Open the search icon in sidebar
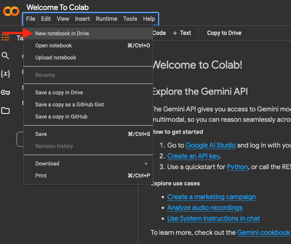The height and width of the screenshot is (244, 291). [x=5, y=56]
